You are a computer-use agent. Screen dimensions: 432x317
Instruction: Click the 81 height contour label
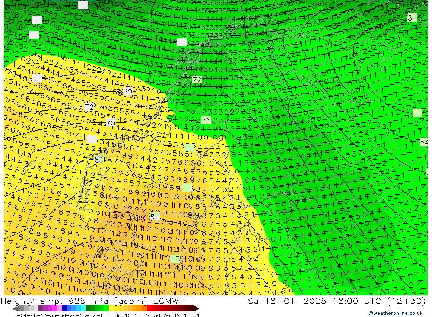(x=99, y=159)
